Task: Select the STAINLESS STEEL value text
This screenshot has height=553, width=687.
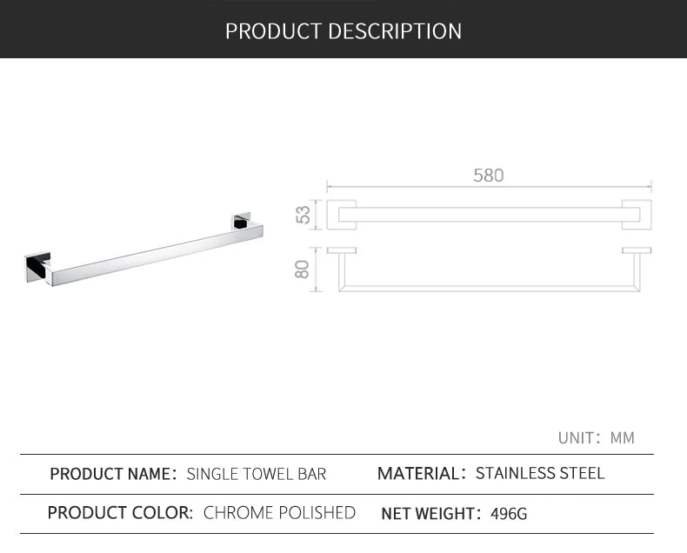Action: 540,473
